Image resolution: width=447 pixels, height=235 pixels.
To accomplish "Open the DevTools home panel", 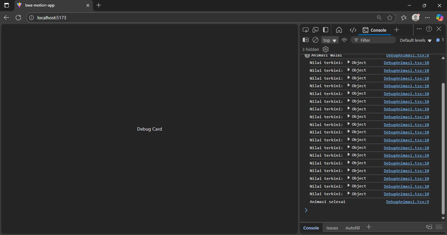I will tap(339, 30).
